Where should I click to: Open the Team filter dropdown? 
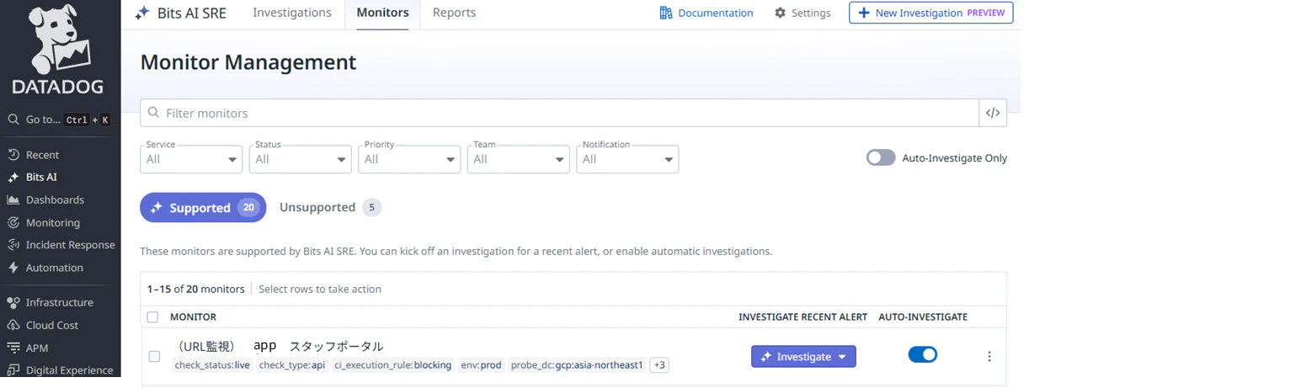coord(519,159)
